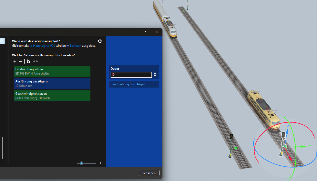Change the Betreten trigger link

76,46
